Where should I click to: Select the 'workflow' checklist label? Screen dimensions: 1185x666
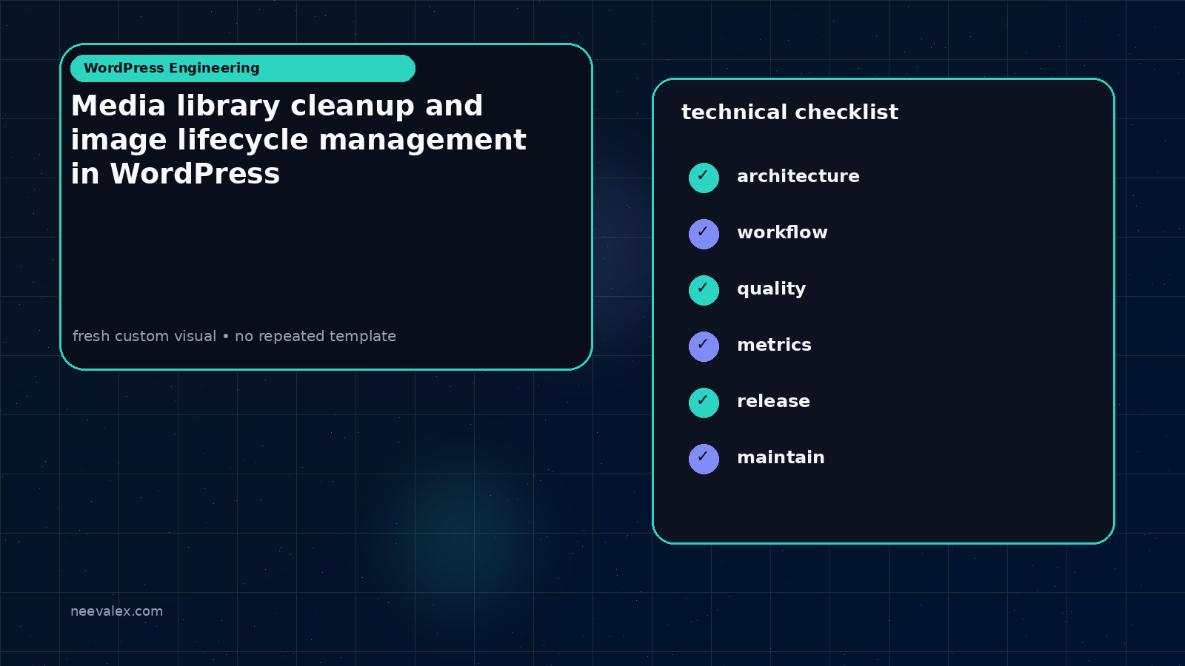782,232
